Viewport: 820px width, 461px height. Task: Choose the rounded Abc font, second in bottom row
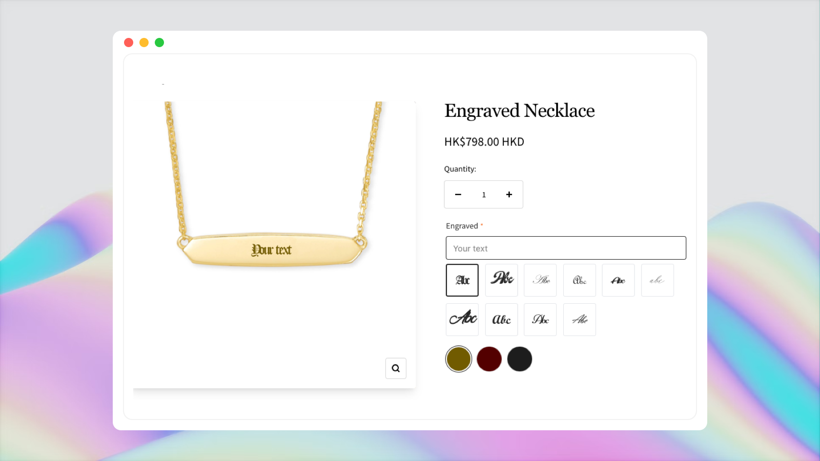coord(501,320)
